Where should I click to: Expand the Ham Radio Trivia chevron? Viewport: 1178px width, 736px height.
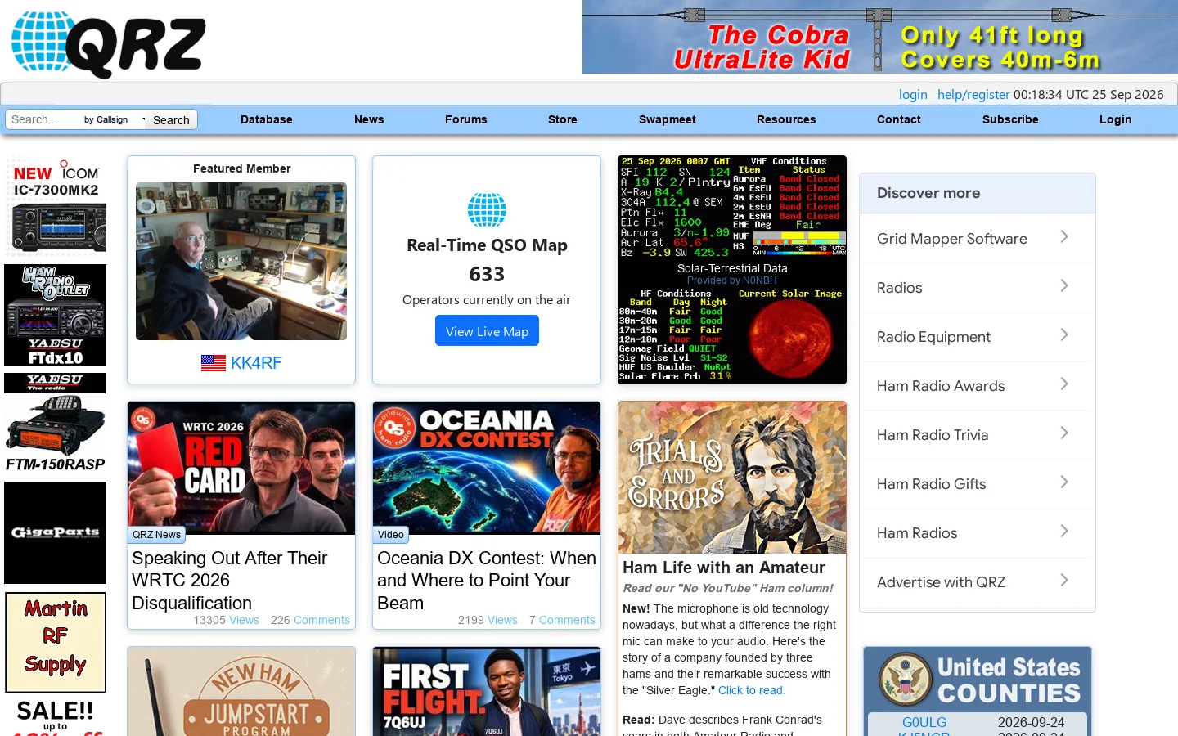point(1064,433)
